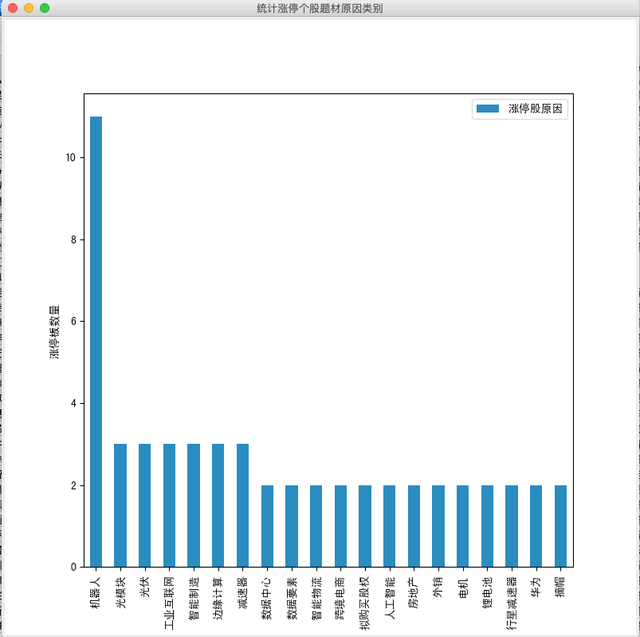Screen dimensions: 640x637
Task: Click the bar above 数据要素
Action: click(x=292, y=526)
